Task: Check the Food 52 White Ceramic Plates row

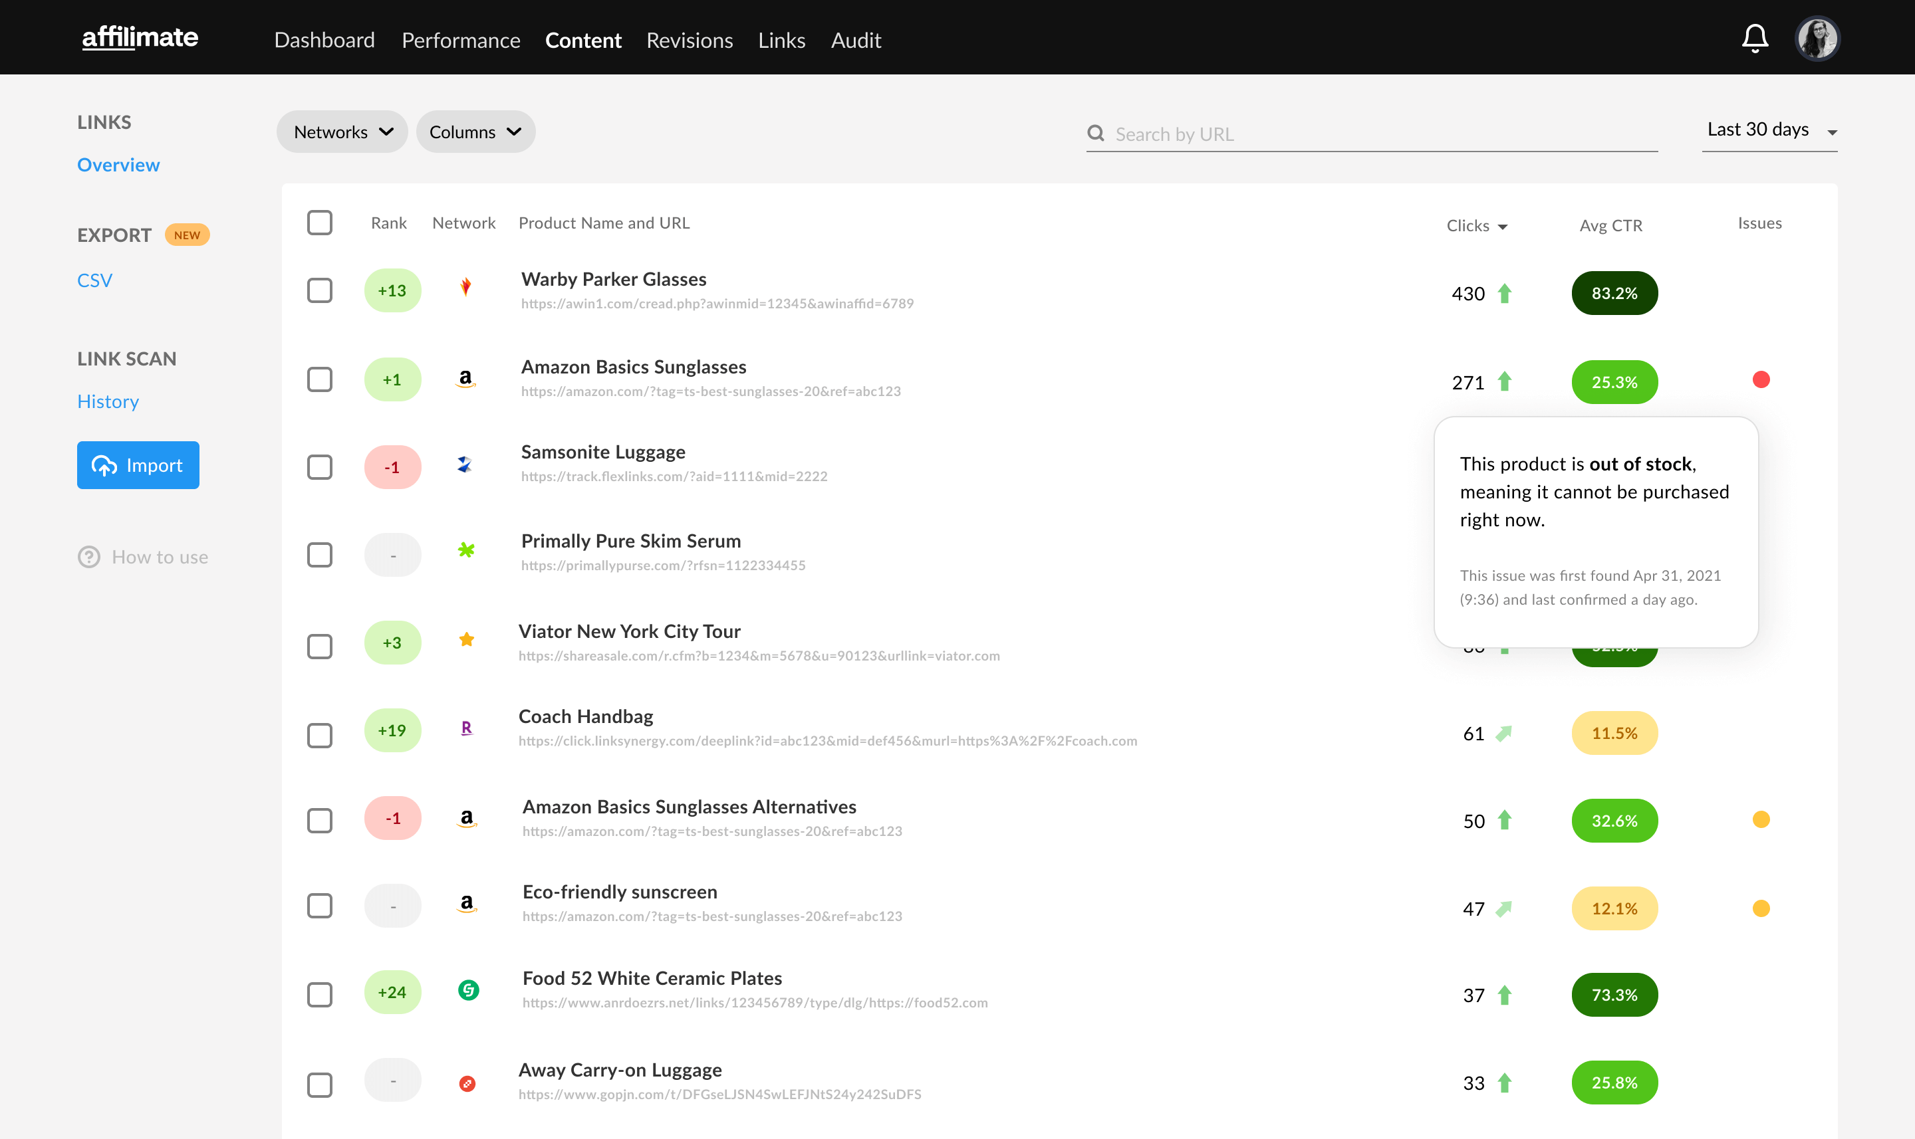Action: tap(319, 995)
